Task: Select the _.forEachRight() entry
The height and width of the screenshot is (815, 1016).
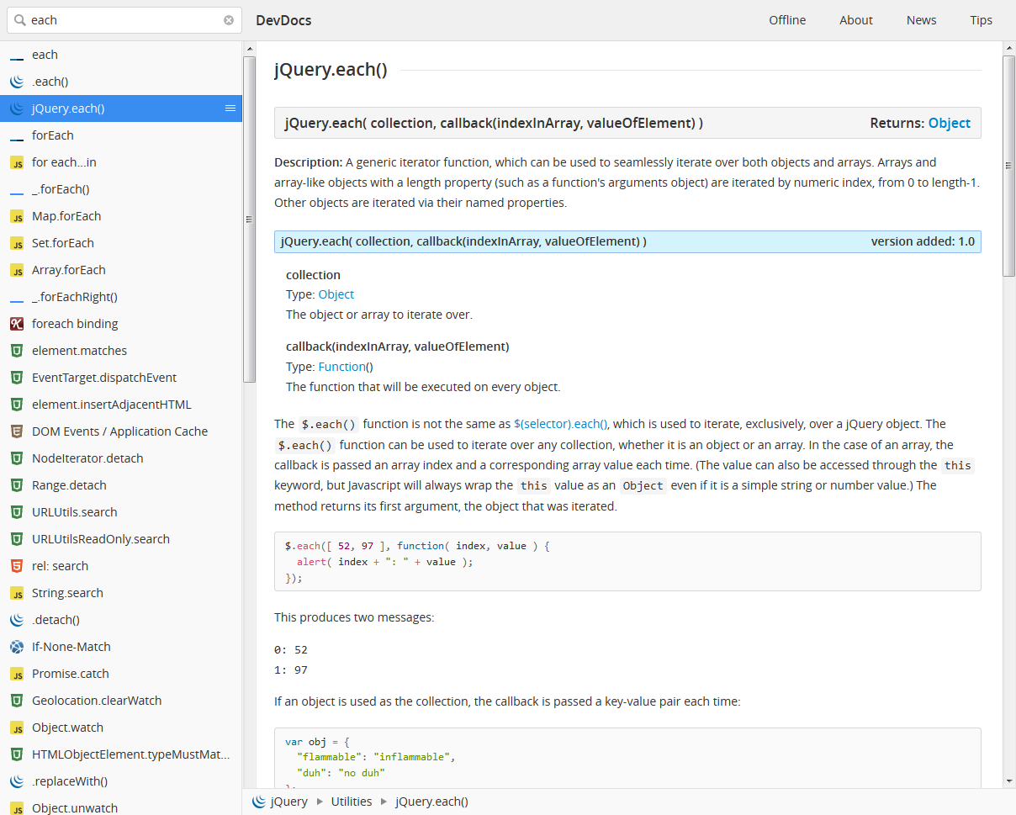Action: [x=121, y=297]
